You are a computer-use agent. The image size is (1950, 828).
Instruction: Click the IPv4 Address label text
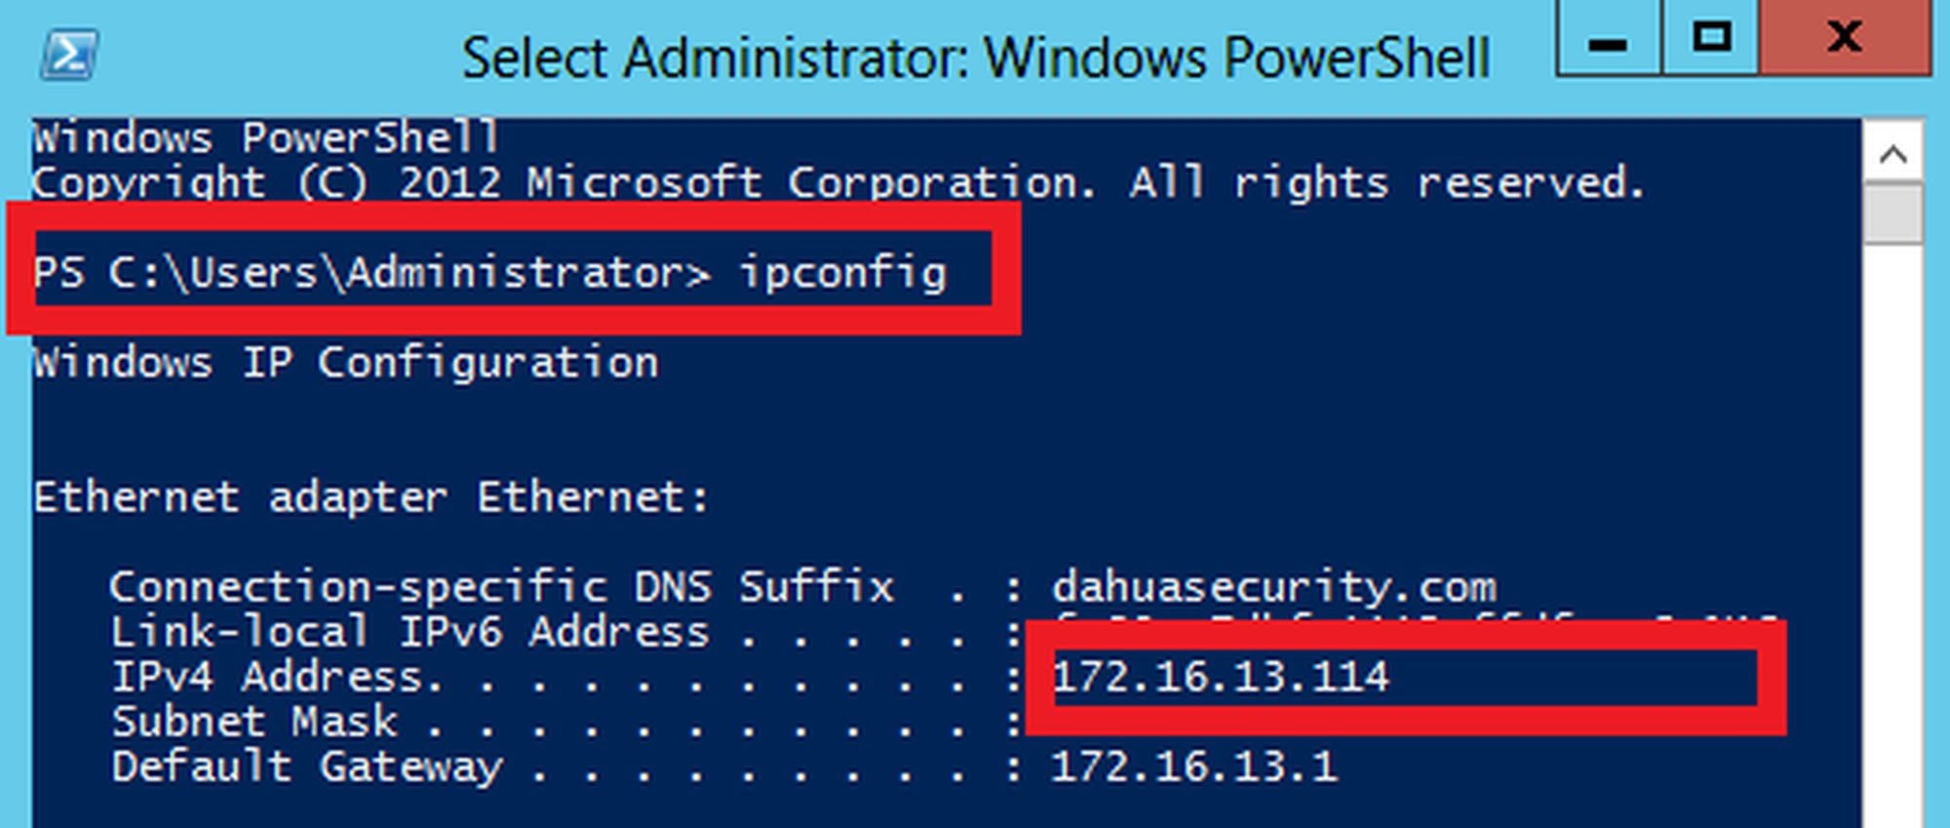[x=277, y=677]
